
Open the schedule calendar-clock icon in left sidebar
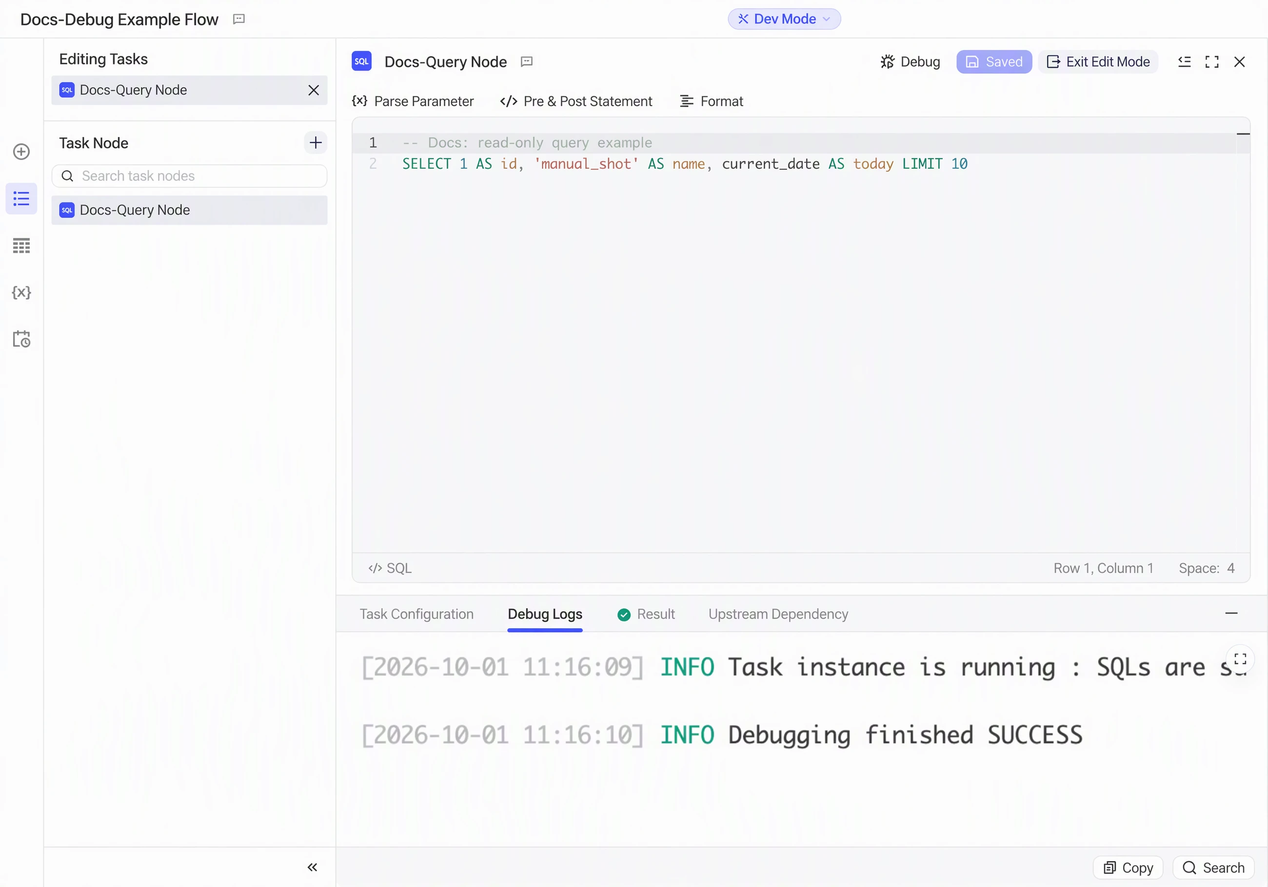[21, 339]
